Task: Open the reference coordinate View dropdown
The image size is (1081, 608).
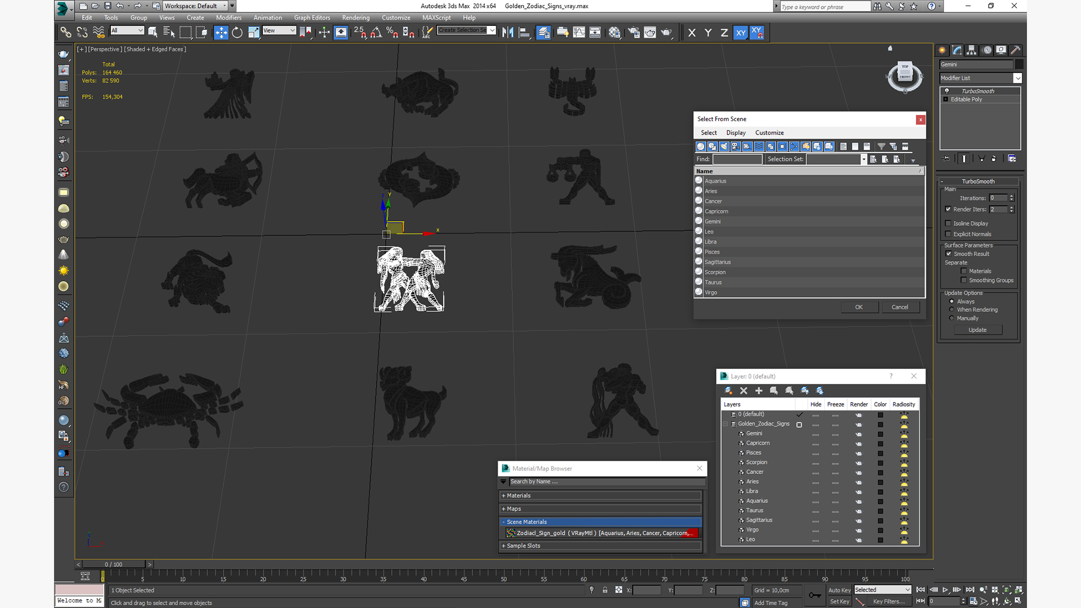Action: pyautogui.click(x=292, y=30)
